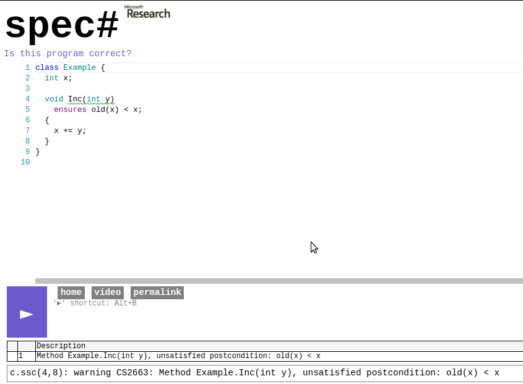The height and width of the screenshot is (384, 523).
Task: Click the opening brace on line 6
Action: coord(47,120)
